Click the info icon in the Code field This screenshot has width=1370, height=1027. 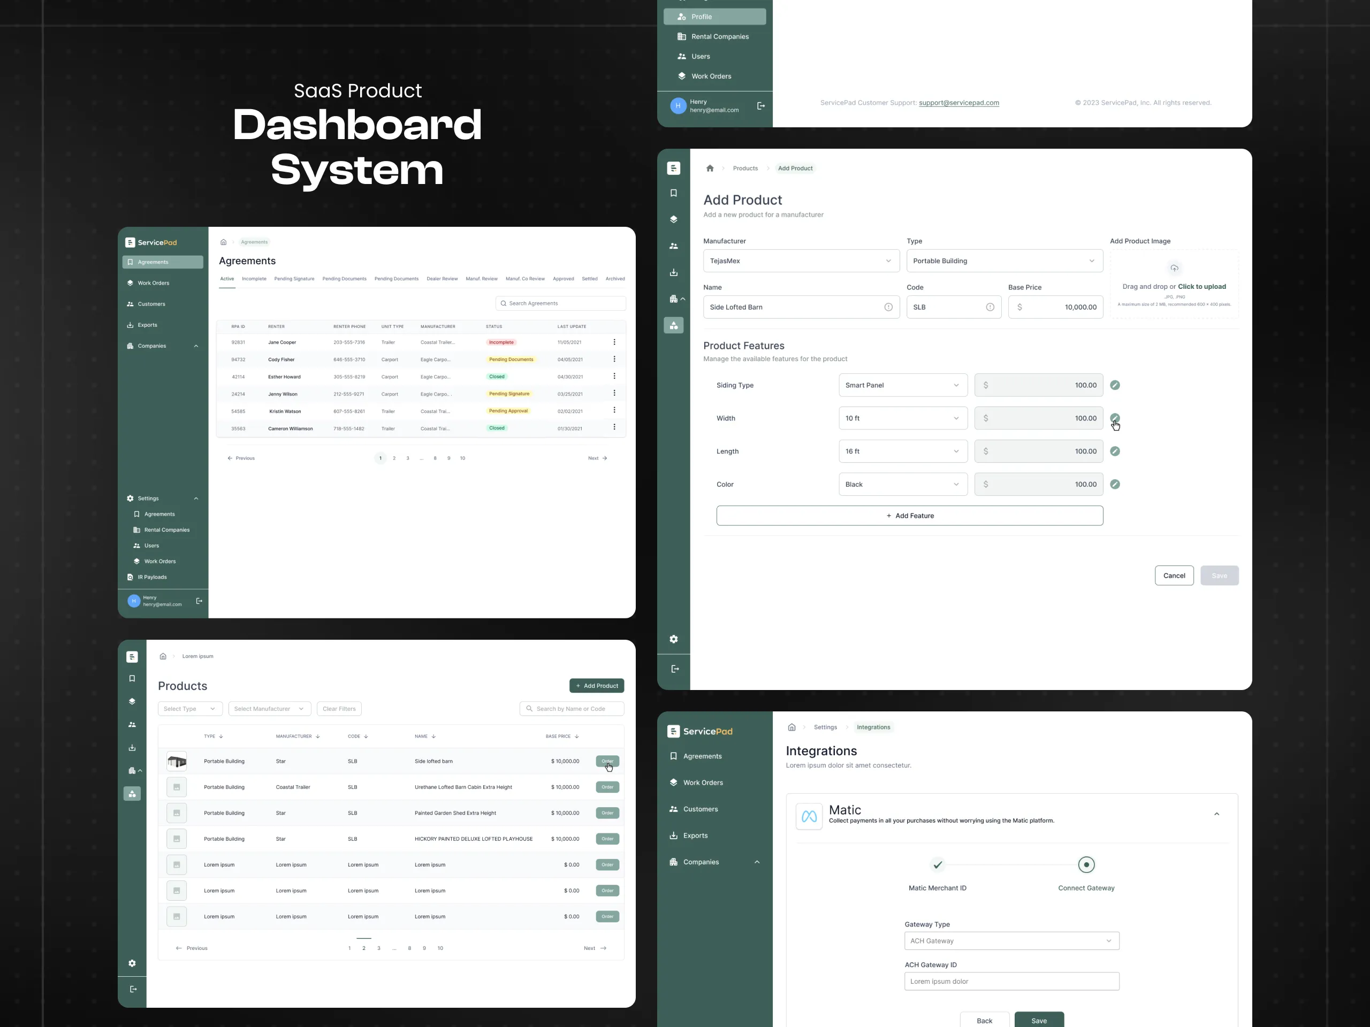pos(990,307)
